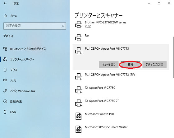Screen dimensions: 174x138
Task: Click the キューを開く button
Action: pos(109,65)
